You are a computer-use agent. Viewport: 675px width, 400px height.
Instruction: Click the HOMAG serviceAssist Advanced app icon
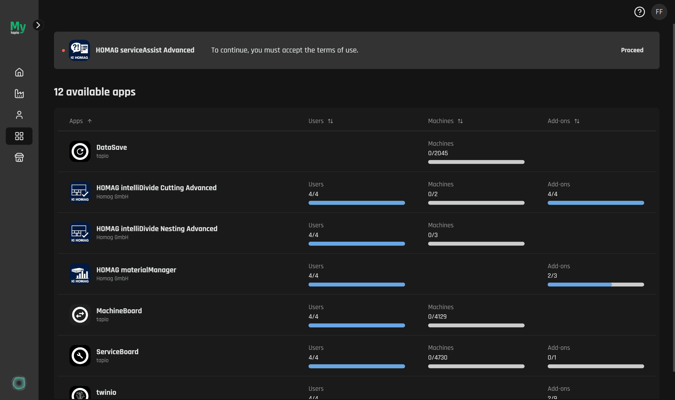(79, 50)
